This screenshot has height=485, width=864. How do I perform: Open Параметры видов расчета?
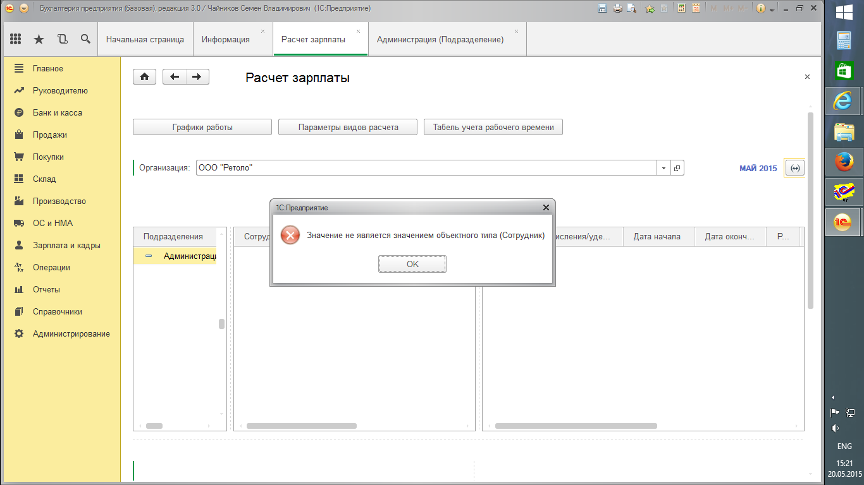tap(348, 127)
